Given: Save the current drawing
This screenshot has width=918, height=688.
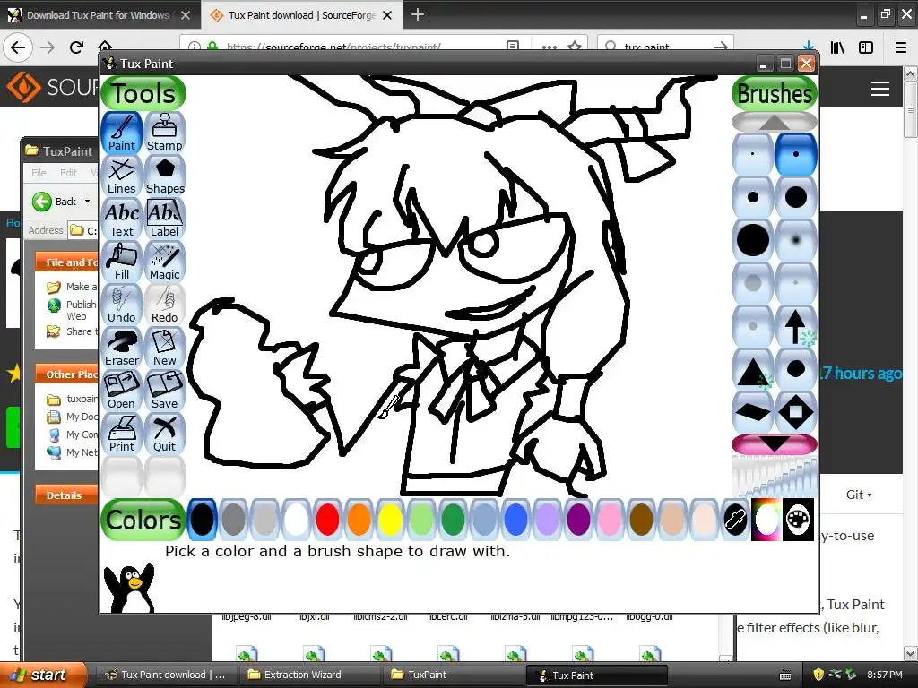Looking at the screenshot, I should tap(165, 391).
